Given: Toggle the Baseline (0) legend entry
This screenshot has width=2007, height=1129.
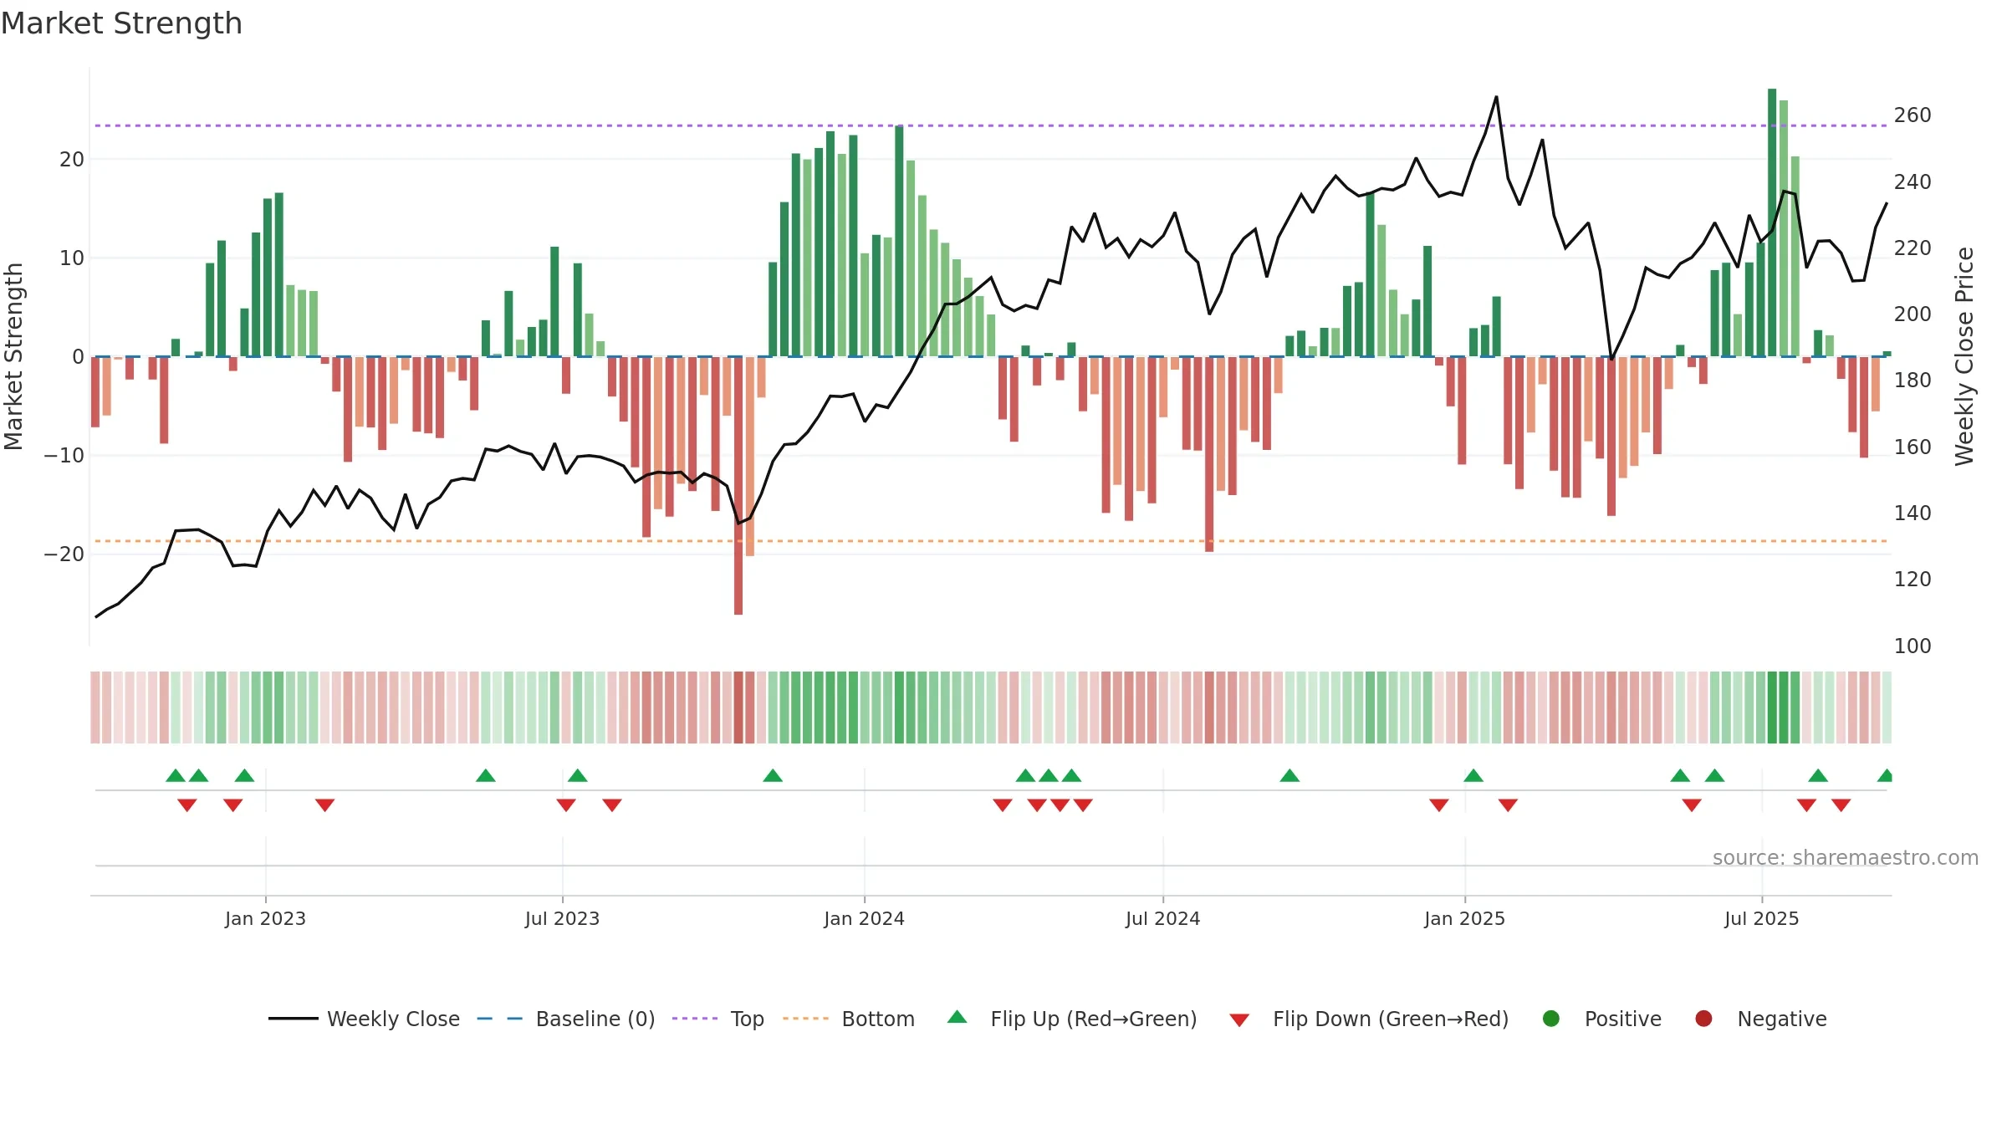Looking at the screenshot, I should pos(566,1019).
